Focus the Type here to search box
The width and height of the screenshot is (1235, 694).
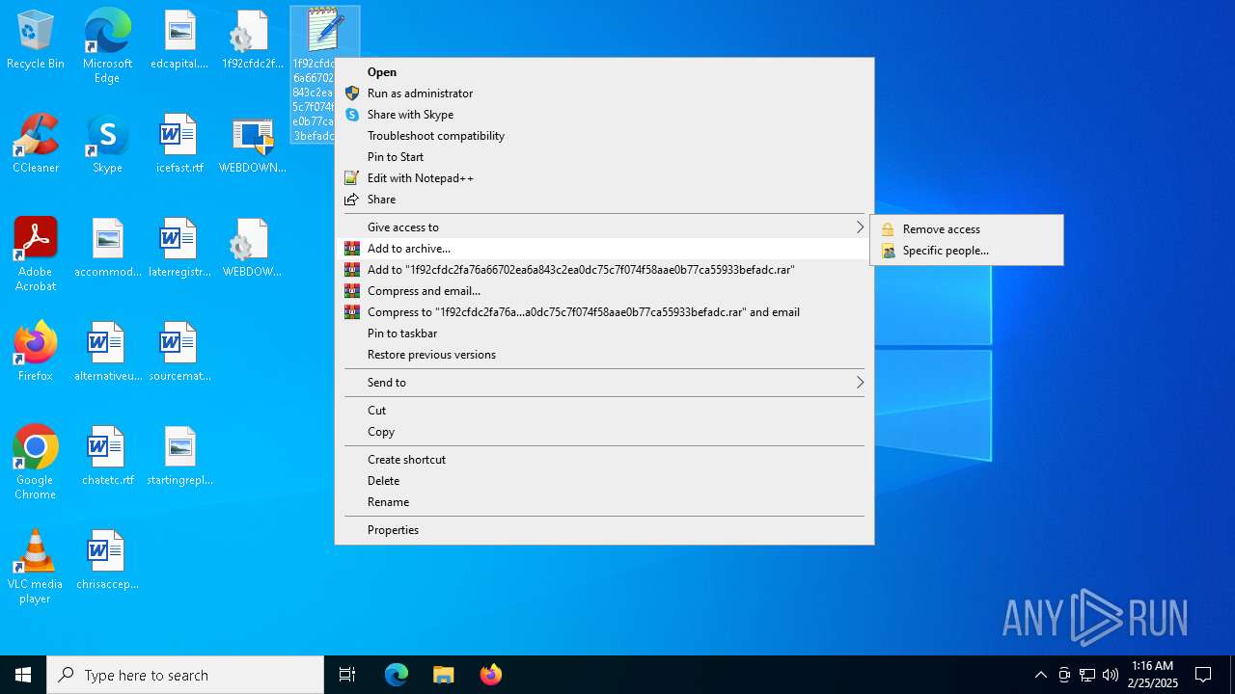(185, 675)
